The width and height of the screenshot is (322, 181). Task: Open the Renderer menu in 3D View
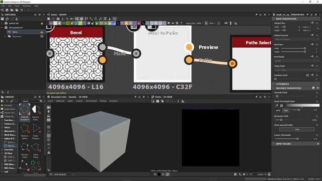pos(113,101)
